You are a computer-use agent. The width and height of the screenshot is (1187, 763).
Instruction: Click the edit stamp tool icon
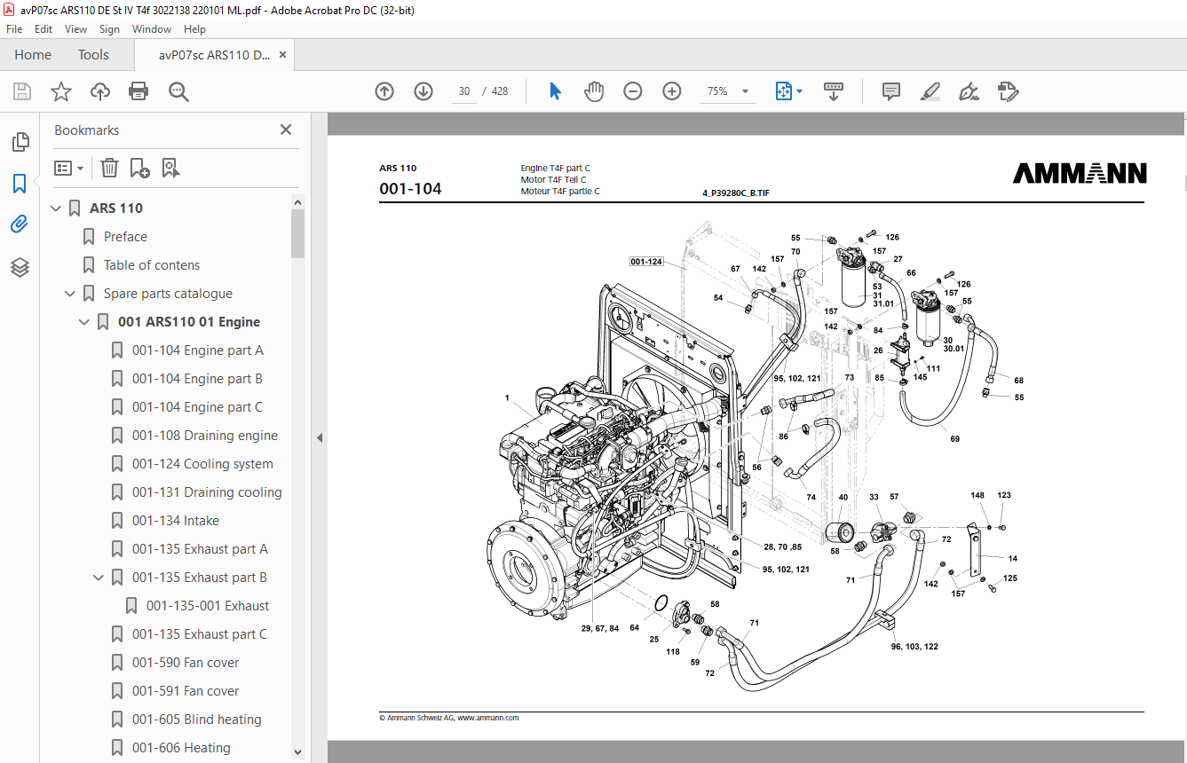(1008, 91)
